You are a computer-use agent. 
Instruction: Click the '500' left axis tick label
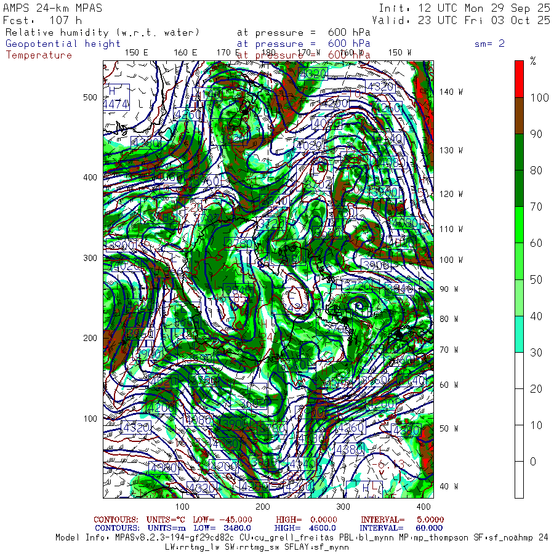tap(90, 97)
